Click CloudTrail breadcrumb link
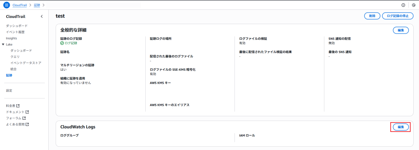Image resolution: width=419 pixels, height=150 pixels. 20,5
